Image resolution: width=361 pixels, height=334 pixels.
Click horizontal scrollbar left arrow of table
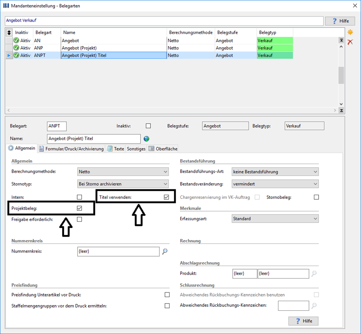point(8,110)
